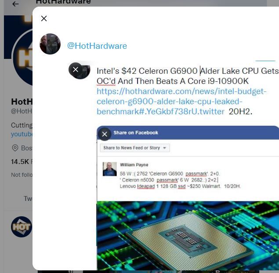Open the youtube link in the profile bio

tap(22, 134)
